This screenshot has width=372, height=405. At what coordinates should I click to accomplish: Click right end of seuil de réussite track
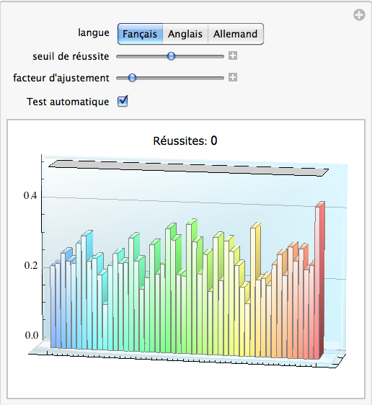[x=221, y=56]
